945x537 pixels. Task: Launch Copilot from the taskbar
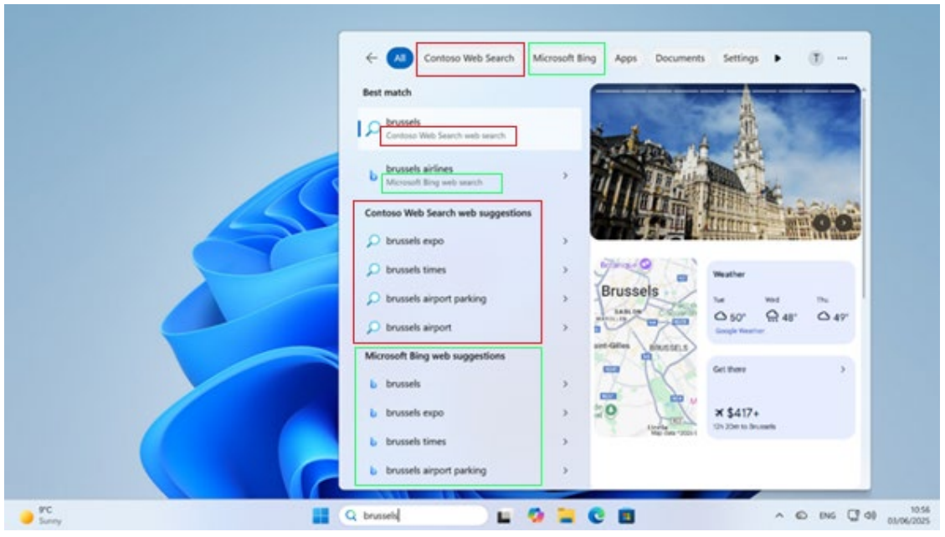(535, 515)
